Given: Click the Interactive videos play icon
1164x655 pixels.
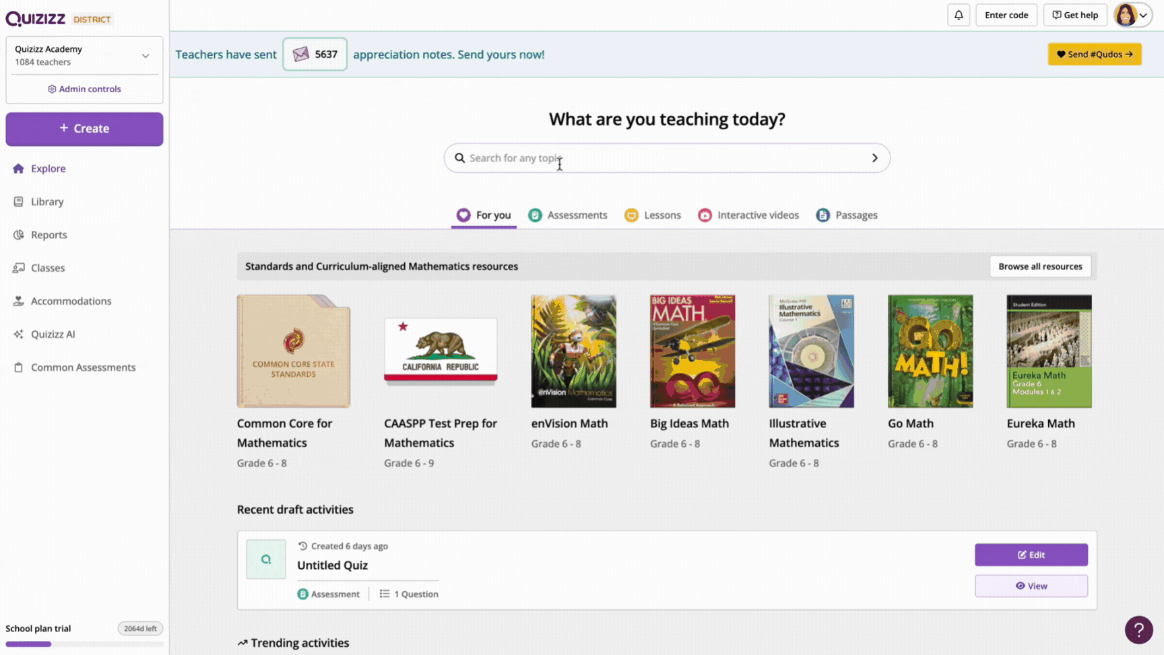Looking at the screenshot, I should [705, 215].
